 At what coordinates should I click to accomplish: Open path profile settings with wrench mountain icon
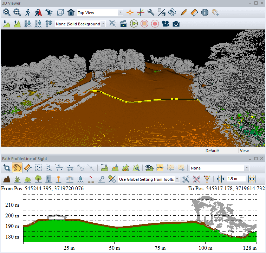pyautogui.click(x=136, y=168)
